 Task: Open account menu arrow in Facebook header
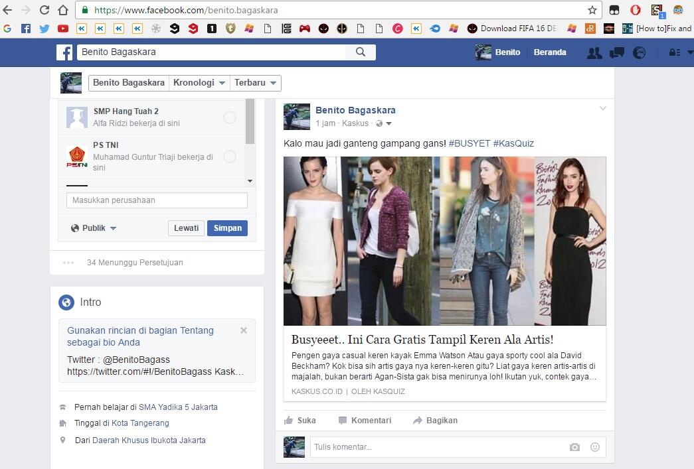pos(689,52)
